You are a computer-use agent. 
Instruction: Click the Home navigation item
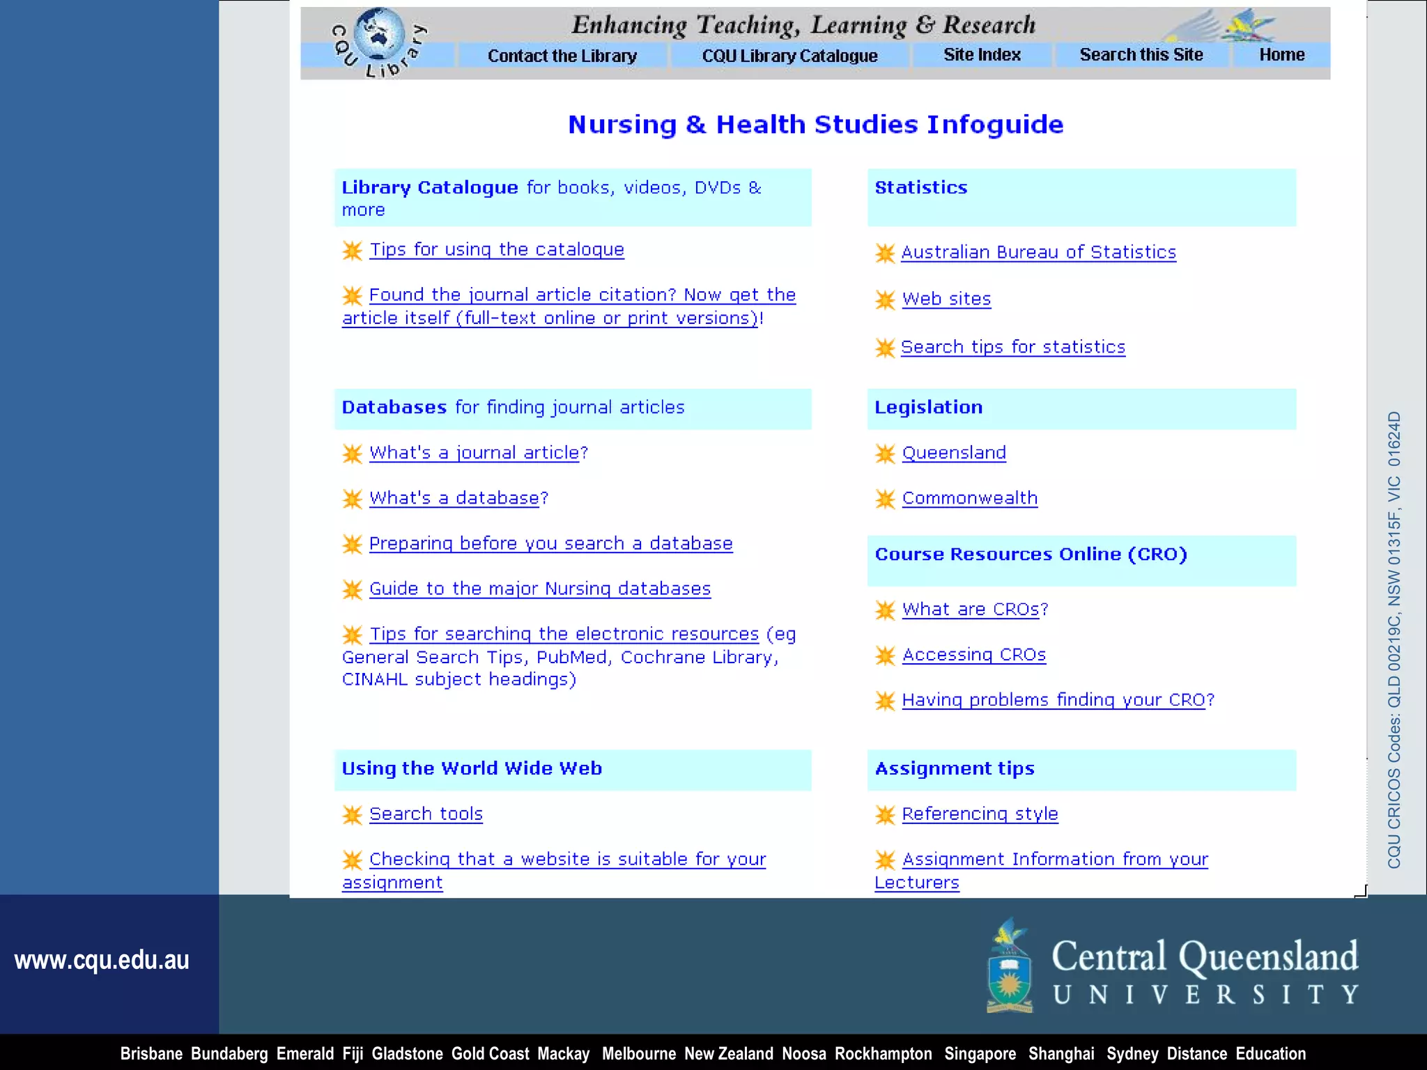pyautogui.click(x=1281, y=55)
